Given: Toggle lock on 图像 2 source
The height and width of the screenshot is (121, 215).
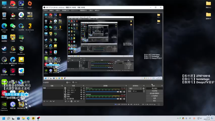Looking at the screenshot, I should pos(84,94).
